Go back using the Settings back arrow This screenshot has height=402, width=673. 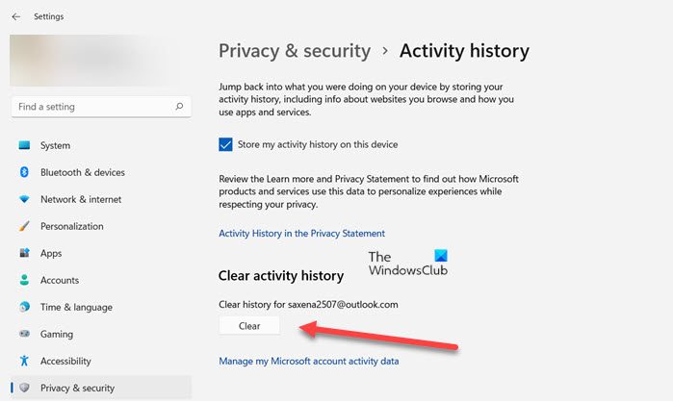click(15, 16)
